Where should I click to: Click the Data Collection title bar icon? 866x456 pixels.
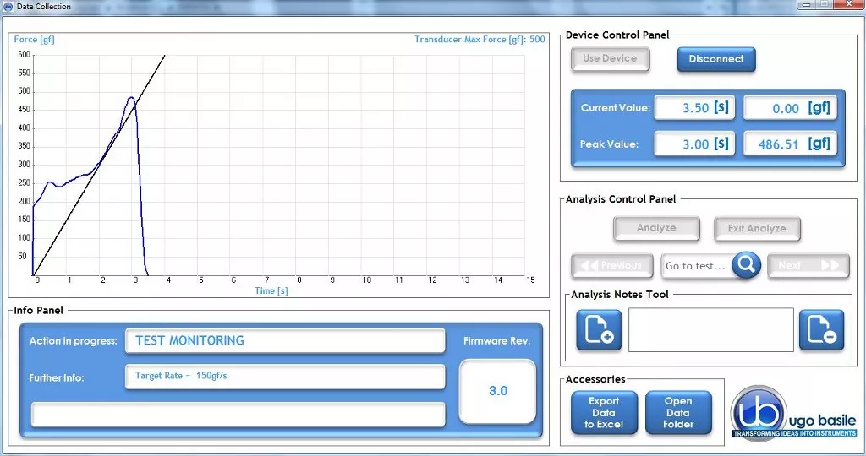(x=8, y=6)
